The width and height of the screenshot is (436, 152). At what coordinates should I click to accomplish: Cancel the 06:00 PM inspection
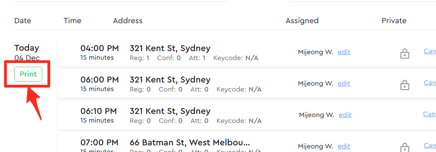click(x=430, y=82)
